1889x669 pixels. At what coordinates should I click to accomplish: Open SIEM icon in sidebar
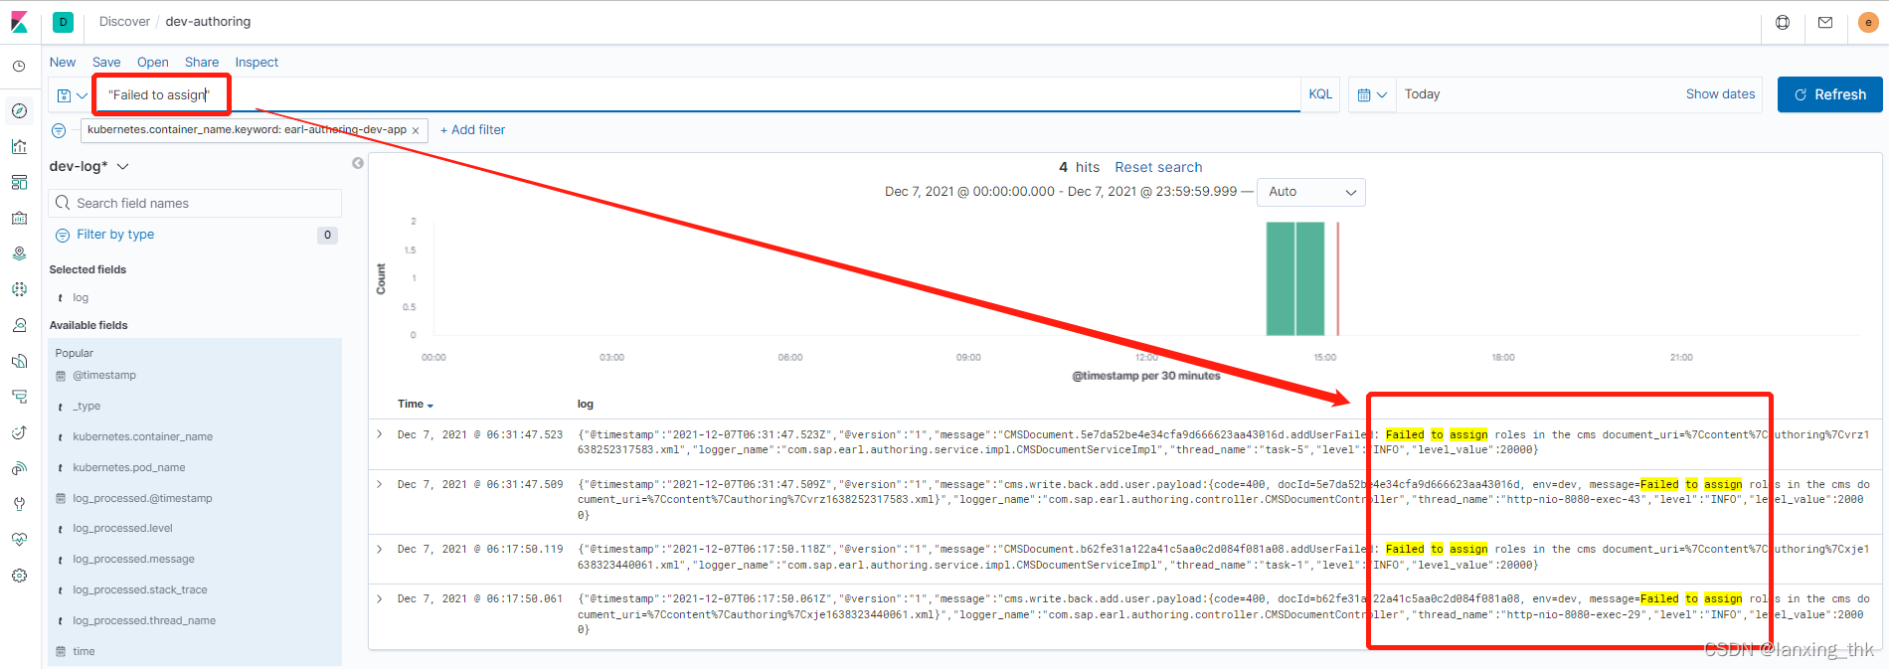click(19, 468)
